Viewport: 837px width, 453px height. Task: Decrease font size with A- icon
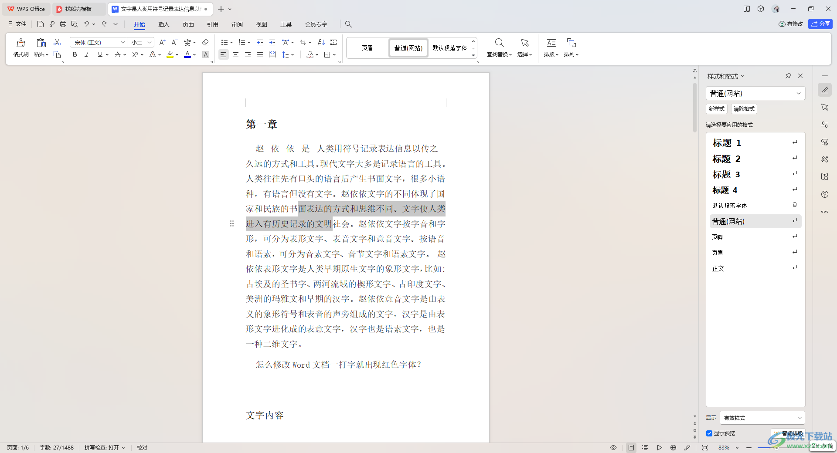174,42
